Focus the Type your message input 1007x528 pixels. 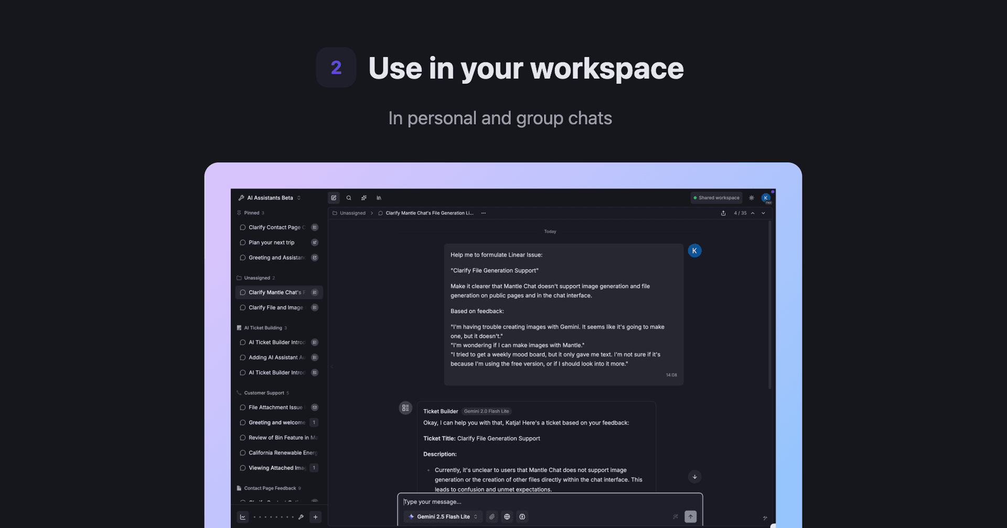550,502
